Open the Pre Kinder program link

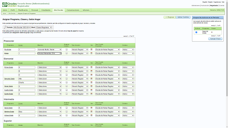(x=8, y=50)
